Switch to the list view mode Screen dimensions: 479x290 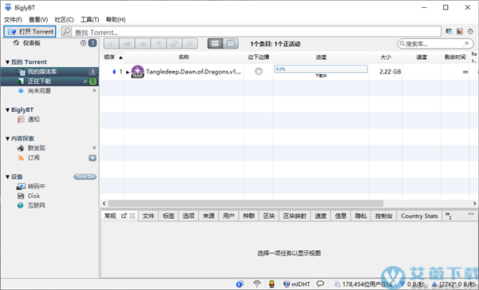point(215,44)
